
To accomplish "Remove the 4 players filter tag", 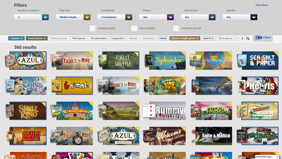I will (22, 38).
